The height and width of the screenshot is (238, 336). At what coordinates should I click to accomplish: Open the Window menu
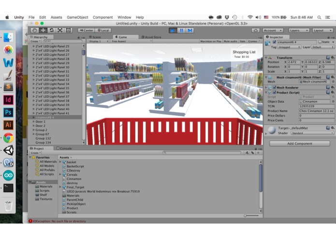coord(124,17)
